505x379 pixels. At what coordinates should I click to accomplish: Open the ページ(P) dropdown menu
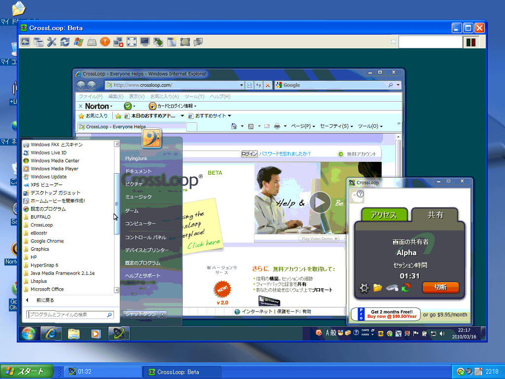(x=303, y=126)
